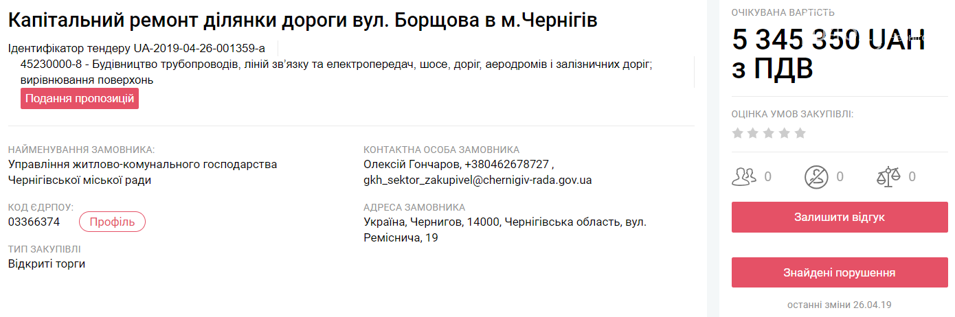955x317 pixels.
Task: Click the crossed-out circle icon
Action: [816, 177]
